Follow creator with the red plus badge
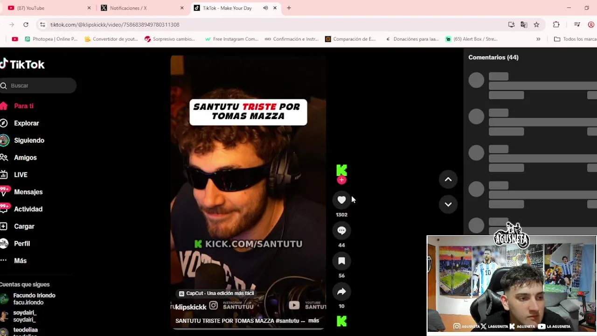The height and width of the screenshot is (336, 597). (x=341, y=180)
